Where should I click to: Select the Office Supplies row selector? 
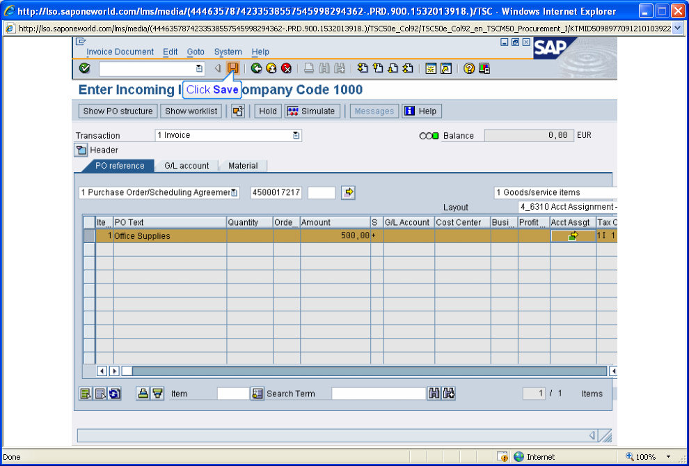[x=89, y=236]
